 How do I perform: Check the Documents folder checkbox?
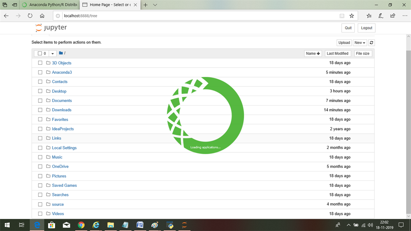tap(40, 100)
